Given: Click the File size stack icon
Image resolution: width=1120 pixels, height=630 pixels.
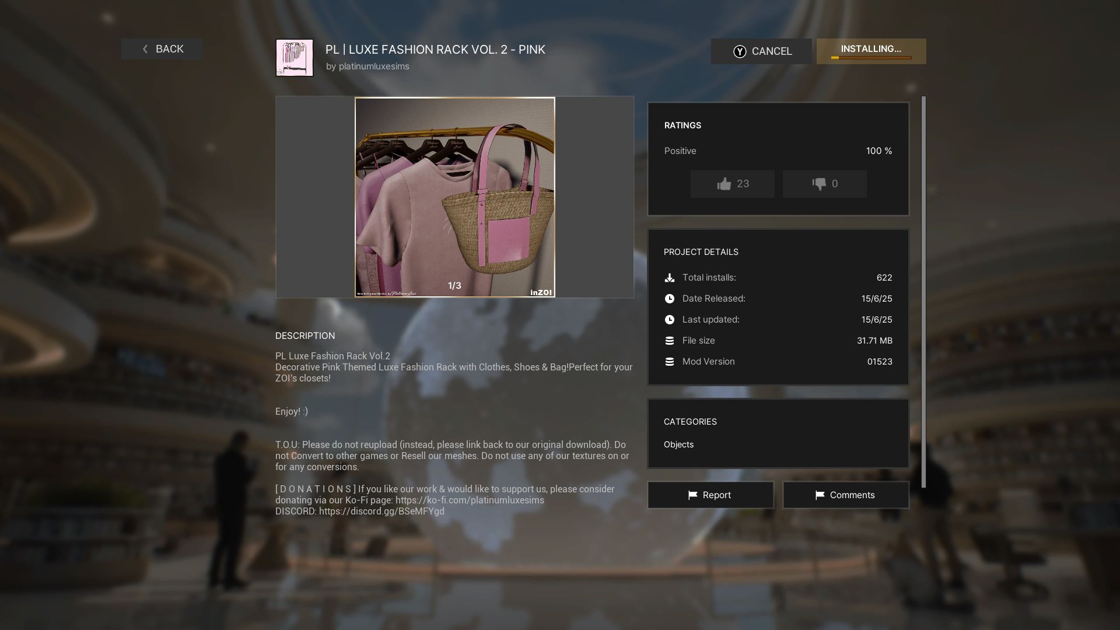Looking at the screenshot, I should [x=670, y=341].
